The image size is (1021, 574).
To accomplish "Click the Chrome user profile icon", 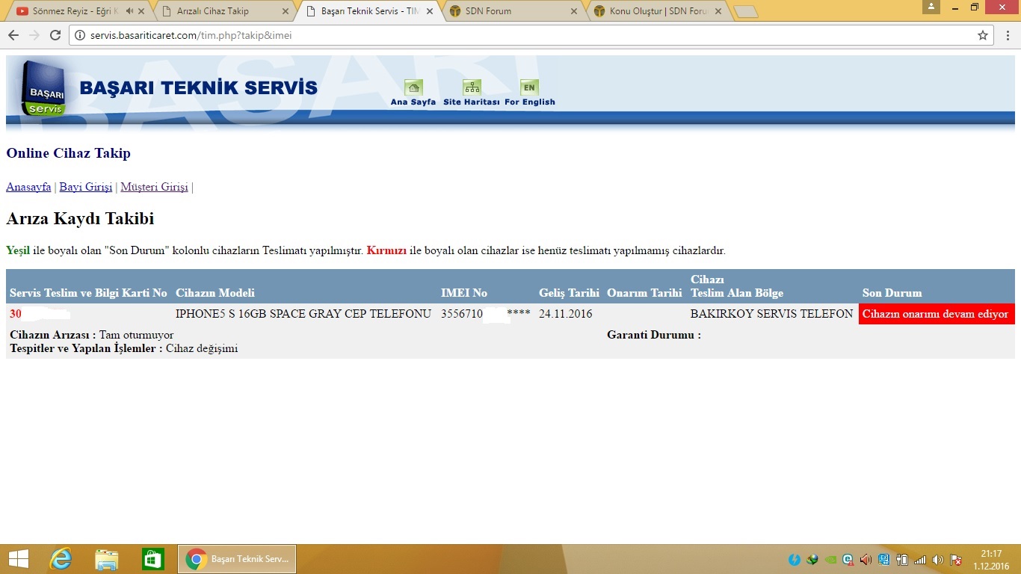I will [931, 7].
